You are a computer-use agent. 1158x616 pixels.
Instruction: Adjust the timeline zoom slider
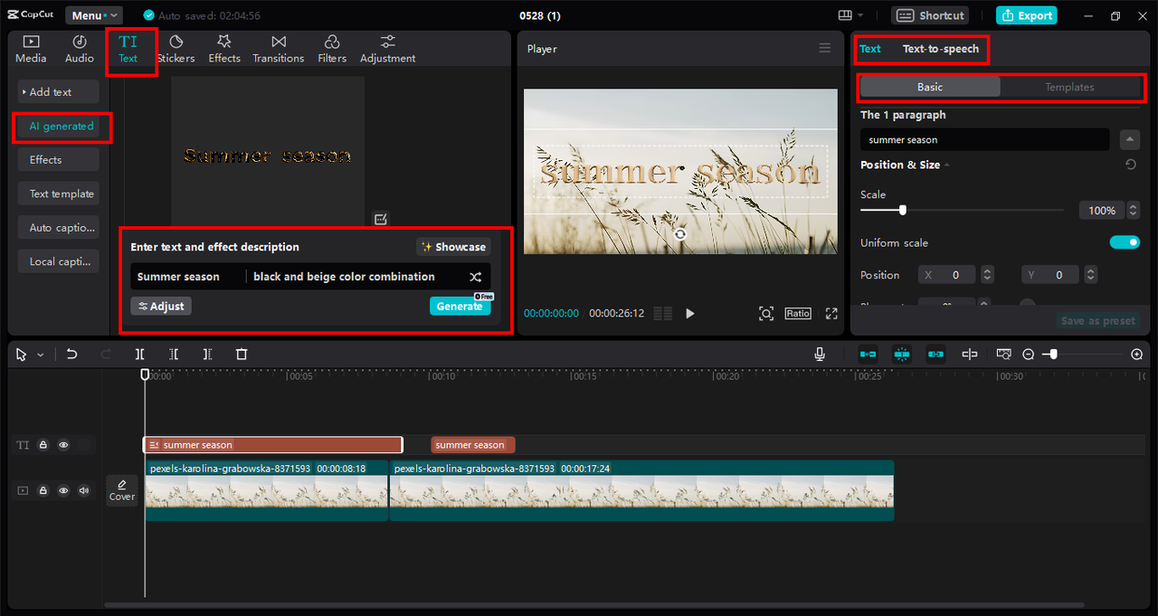[x=1051, y=355]
